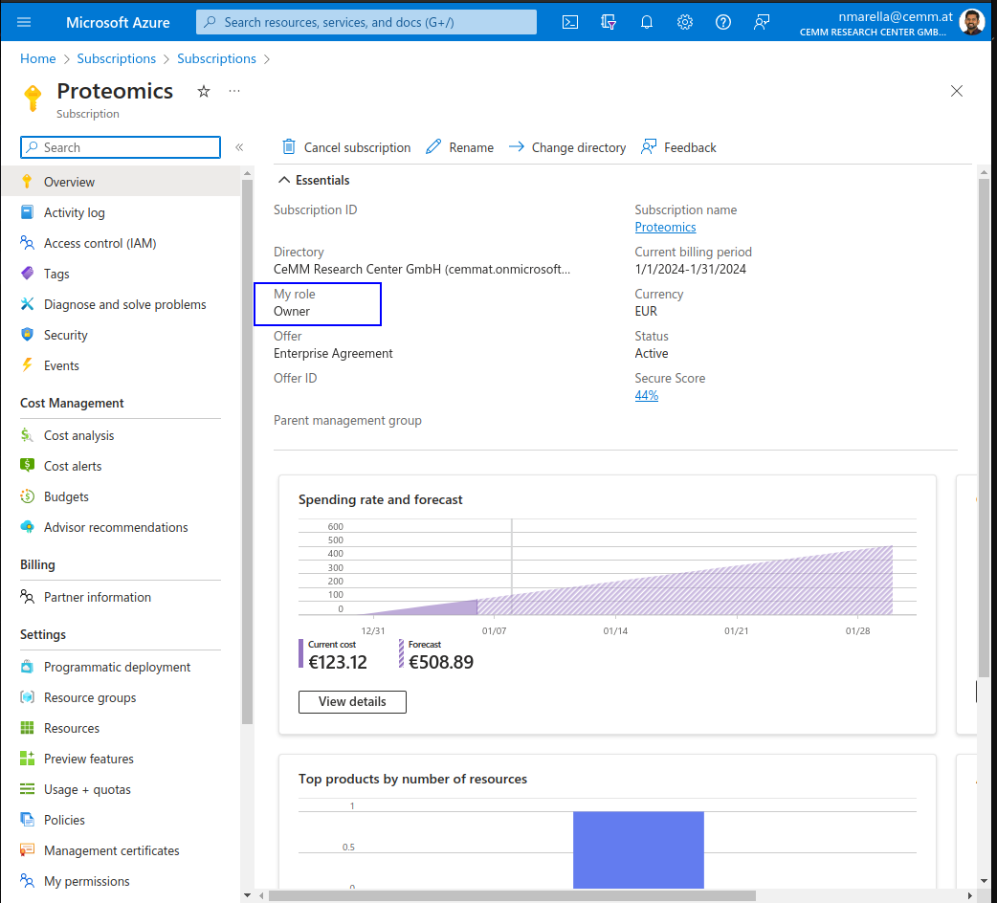Click the horizontal scrollbar at bottom
The image size is (997, 903).
(x=512, y=895)
